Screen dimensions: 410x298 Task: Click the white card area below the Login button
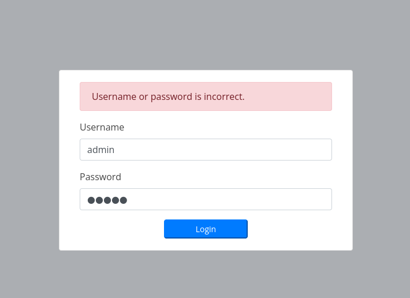[206, 244]
